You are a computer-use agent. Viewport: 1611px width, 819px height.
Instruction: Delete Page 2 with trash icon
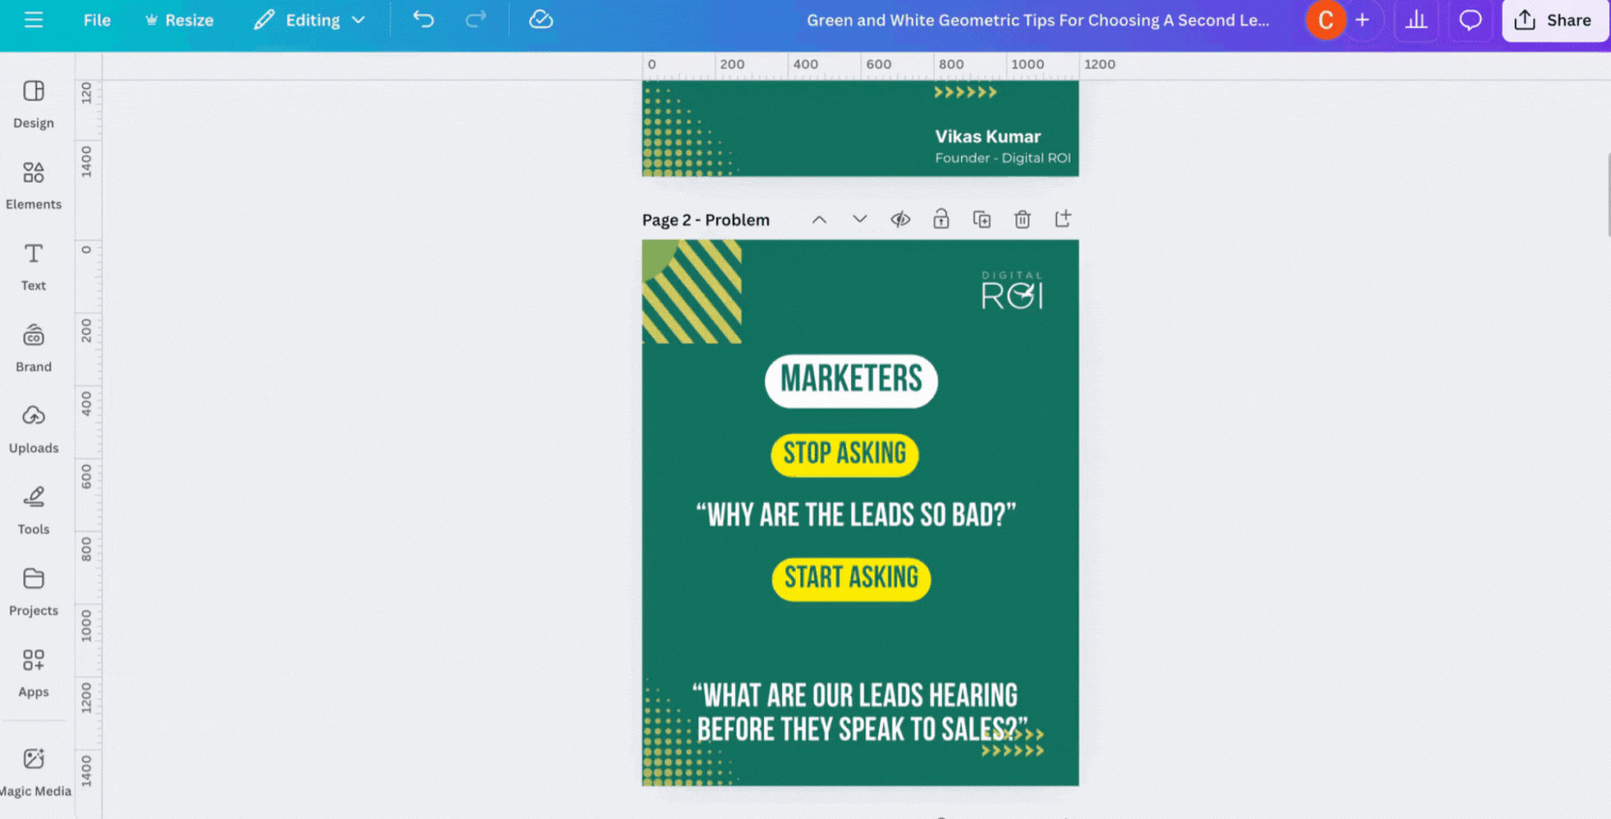click(1022, 219)
